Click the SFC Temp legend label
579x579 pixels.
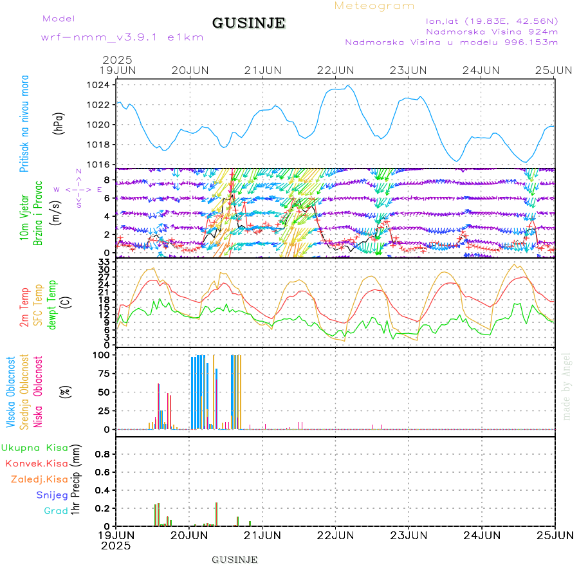click(38, 305)
